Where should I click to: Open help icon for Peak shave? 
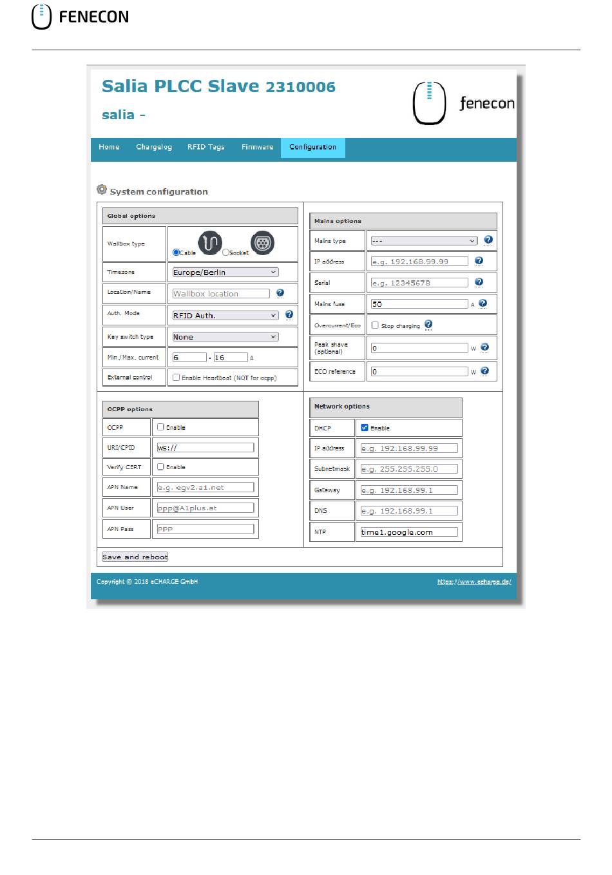pyautogui.click(x=484, y=347)
